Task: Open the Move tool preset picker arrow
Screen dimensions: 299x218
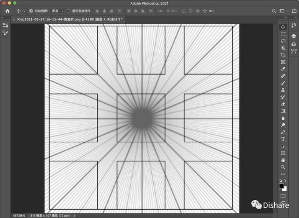Action: click(x=24, y=11)
